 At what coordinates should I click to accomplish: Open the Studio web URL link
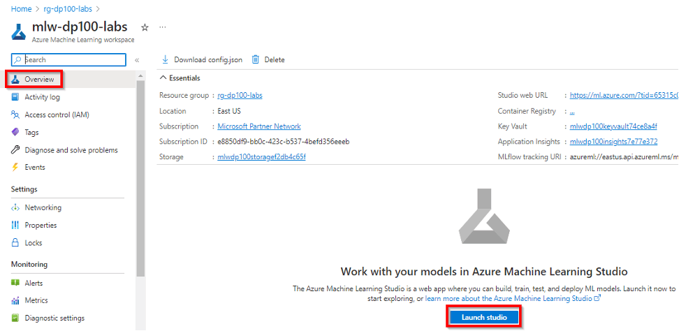(623, 95)
